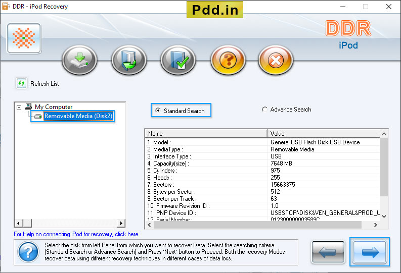401x273 pixels.
Task: Click the table scroll right arrow
Action: 375,225
